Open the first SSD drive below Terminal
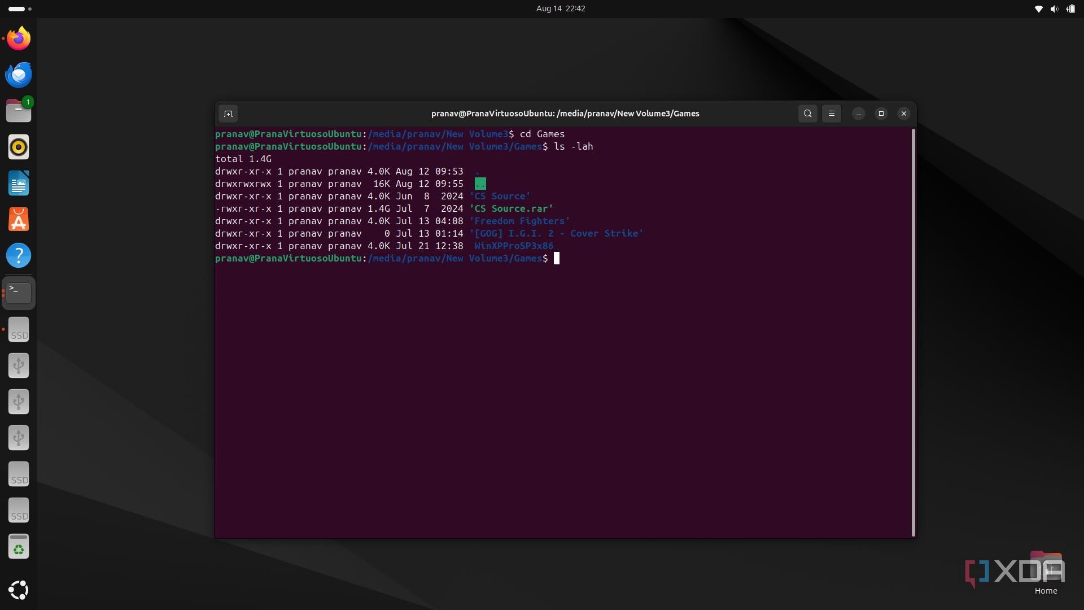1084x610 pixels. 19,329
